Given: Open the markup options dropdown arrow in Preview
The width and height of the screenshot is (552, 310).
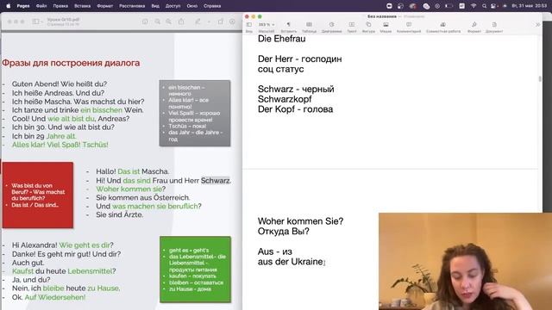Looking at the screenshot, I should pyautogui.click(x=209, y=22).
